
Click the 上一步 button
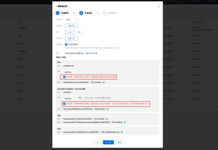coord(96,142)
